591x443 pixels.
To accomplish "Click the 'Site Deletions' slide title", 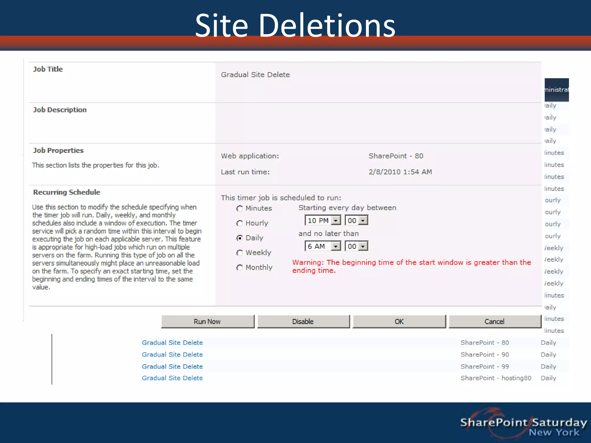I will (295, 25).
